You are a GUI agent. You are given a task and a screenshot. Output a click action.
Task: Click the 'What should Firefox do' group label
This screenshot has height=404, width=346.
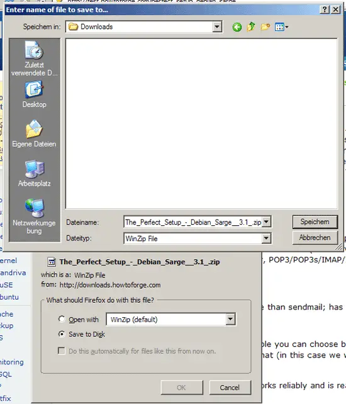[x=100, y=300]
